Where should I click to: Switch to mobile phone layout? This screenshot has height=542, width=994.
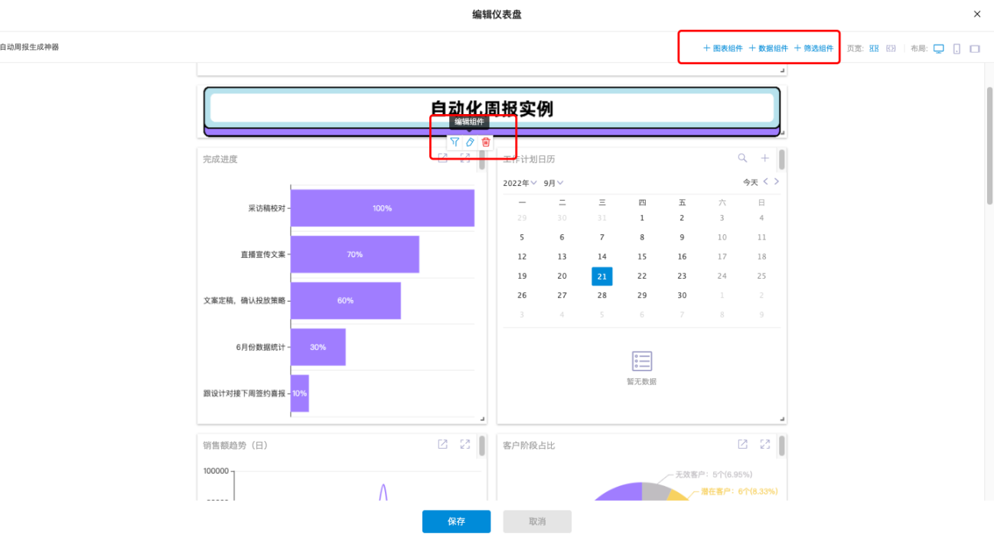pos(957,48)
